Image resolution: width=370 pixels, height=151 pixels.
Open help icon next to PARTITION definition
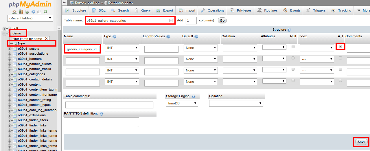[x=102, y=114]
